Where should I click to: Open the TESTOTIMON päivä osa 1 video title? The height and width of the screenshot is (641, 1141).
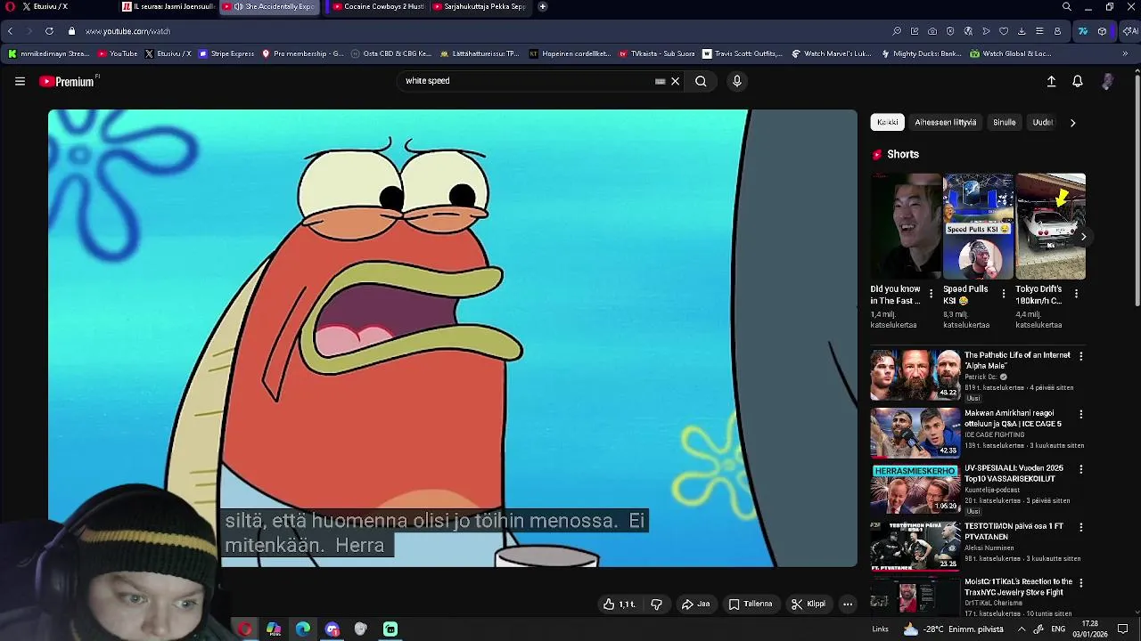1014,531
